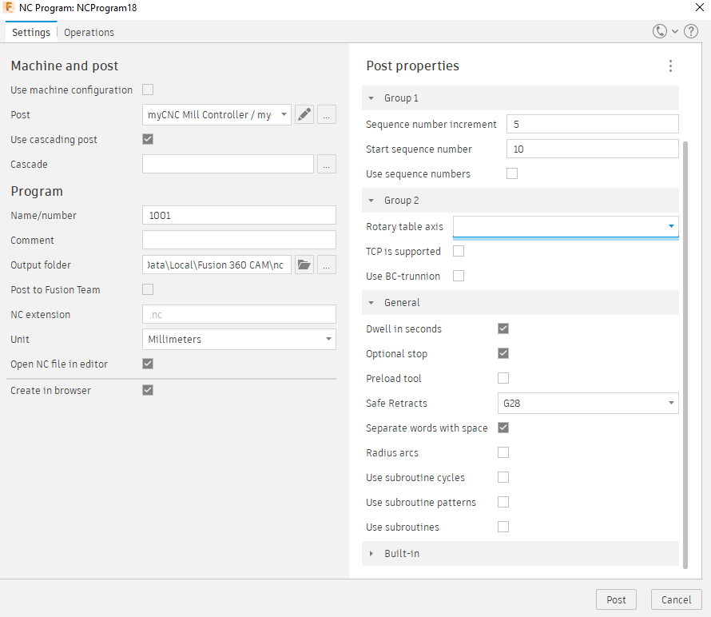
Task: Click the Name/number input field
Action: click(x=239, y=215)
